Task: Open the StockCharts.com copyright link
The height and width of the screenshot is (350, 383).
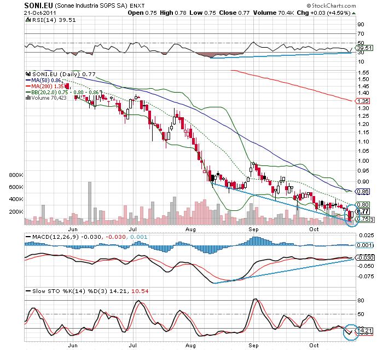Action: [331, 5]
